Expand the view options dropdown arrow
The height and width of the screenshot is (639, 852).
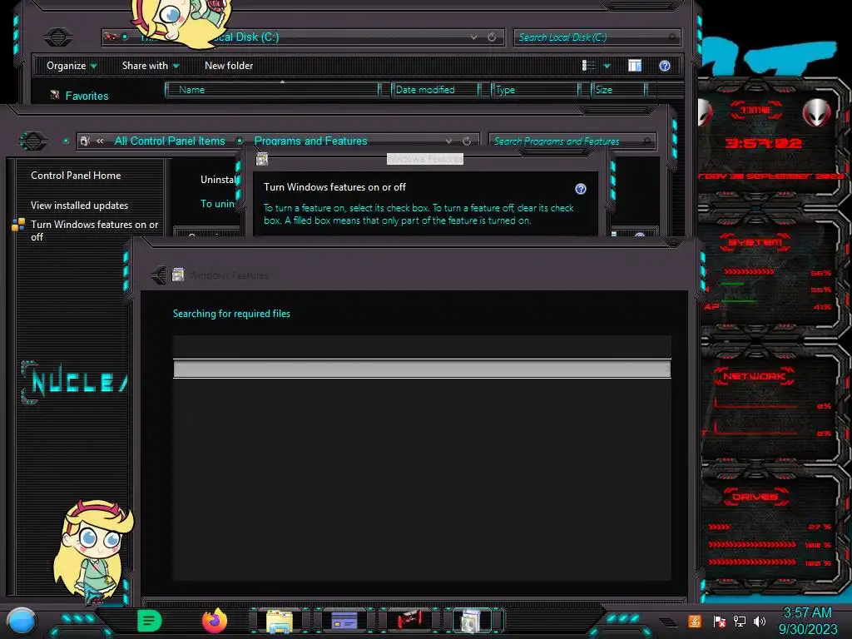click(607, 67)
